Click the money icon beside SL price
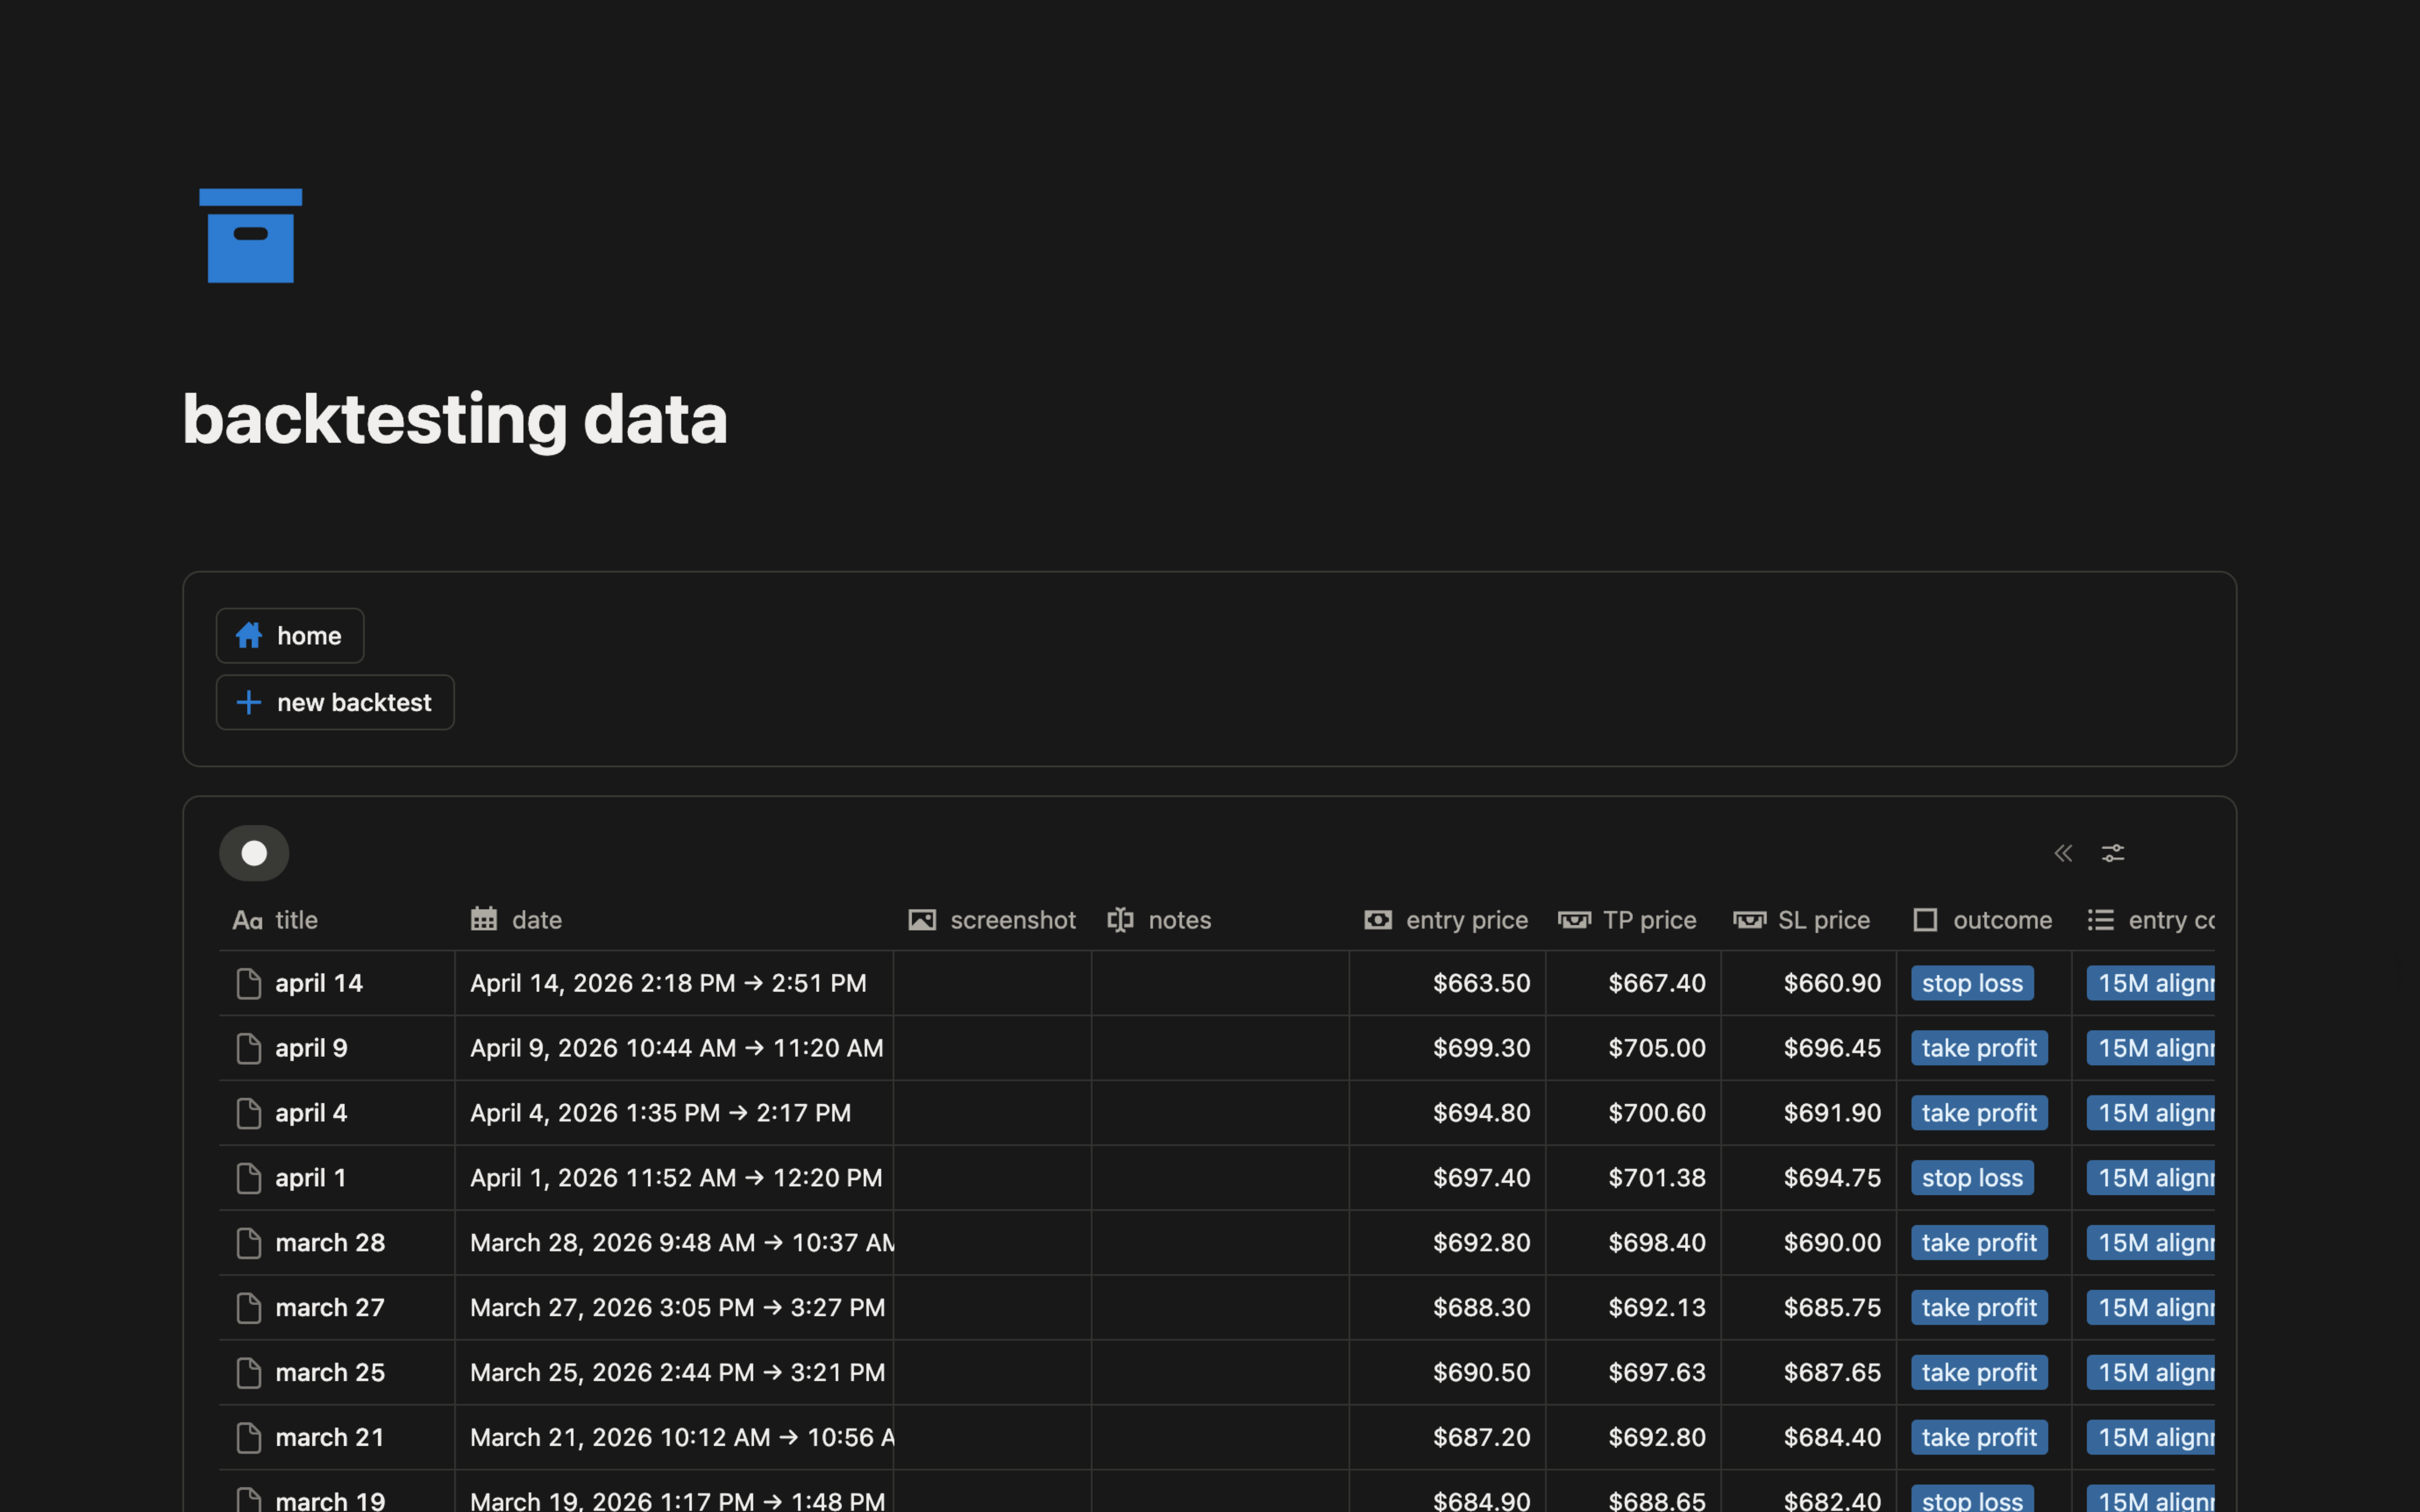 coord(1749,920)
